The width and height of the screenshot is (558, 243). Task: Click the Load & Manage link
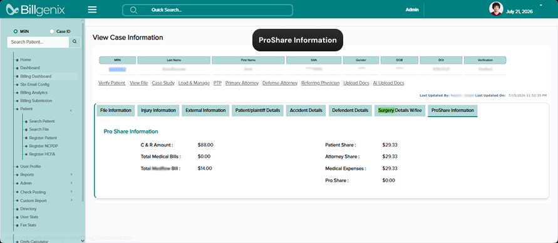[x=194, y=83]
